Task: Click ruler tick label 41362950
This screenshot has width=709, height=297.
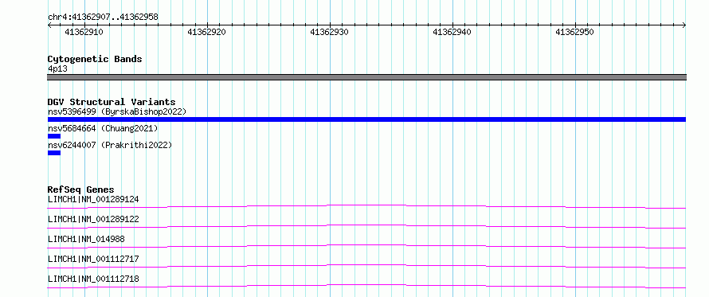Action: pyautogui.click(x=574, y=32)
